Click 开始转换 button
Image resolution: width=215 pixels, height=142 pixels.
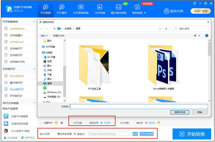click(192, 134)
